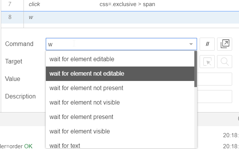The height and width of the screenshot is (149, 239).
Task: Click the scrollbar track below thumb
Action: [x=195, y=118]
